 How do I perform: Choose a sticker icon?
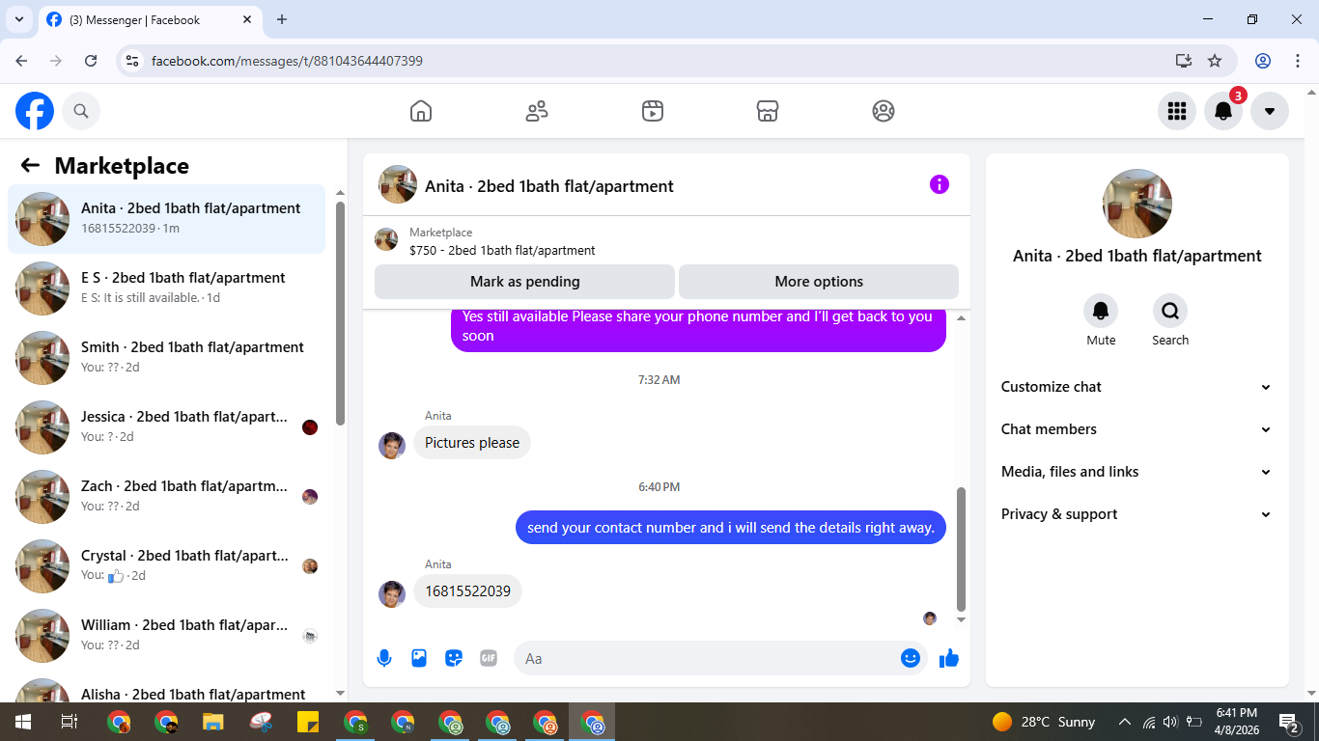click(454, 658)
